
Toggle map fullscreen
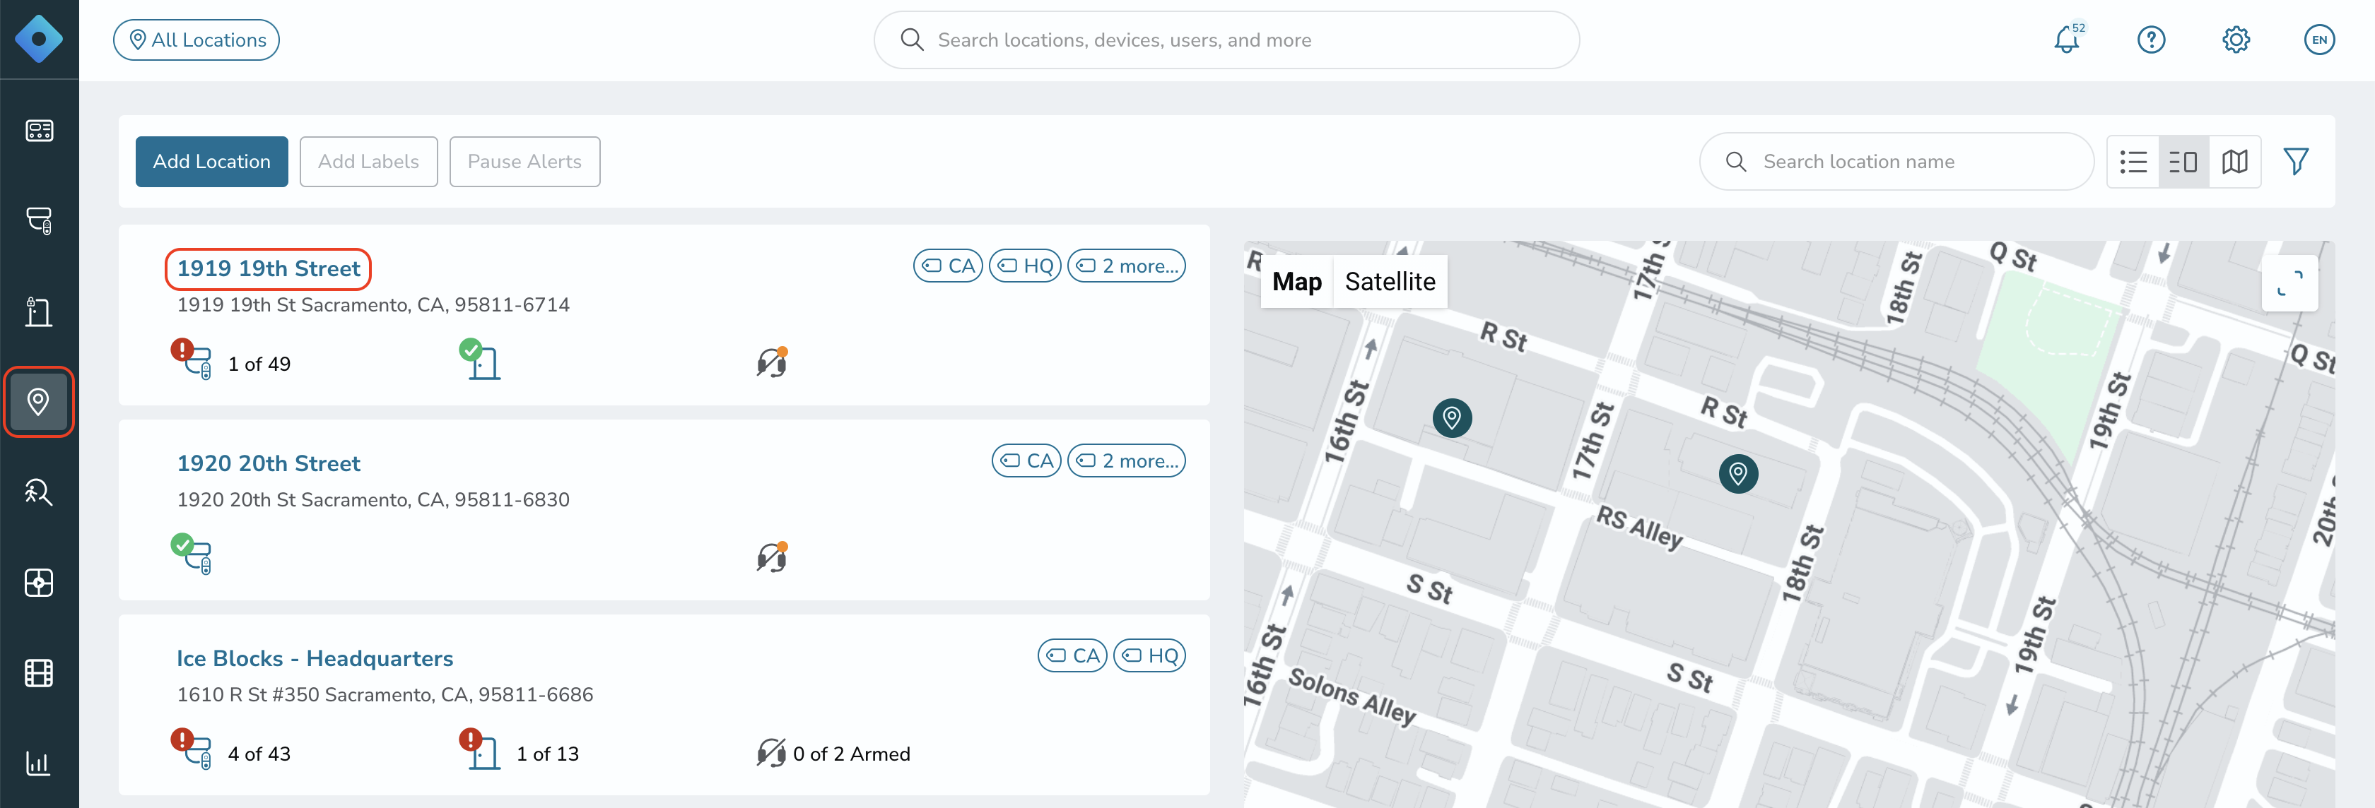(x=2289, y=283)
